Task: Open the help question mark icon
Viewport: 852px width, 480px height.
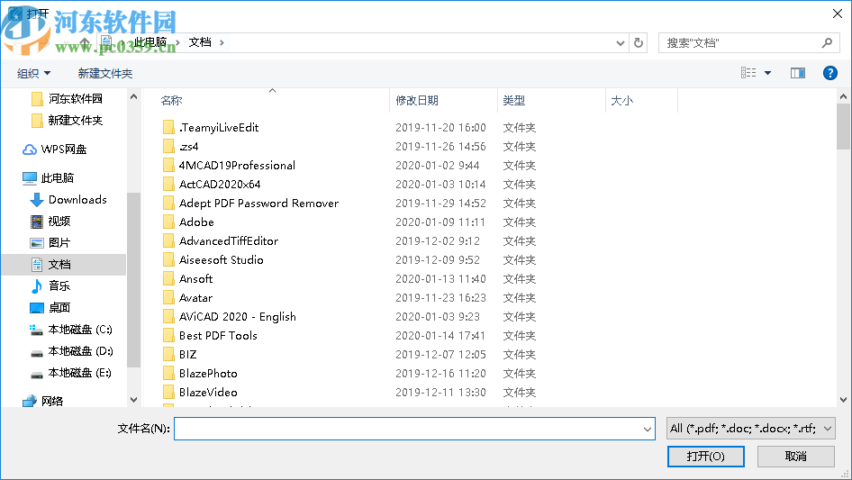Action: click(x=829, y=73)
